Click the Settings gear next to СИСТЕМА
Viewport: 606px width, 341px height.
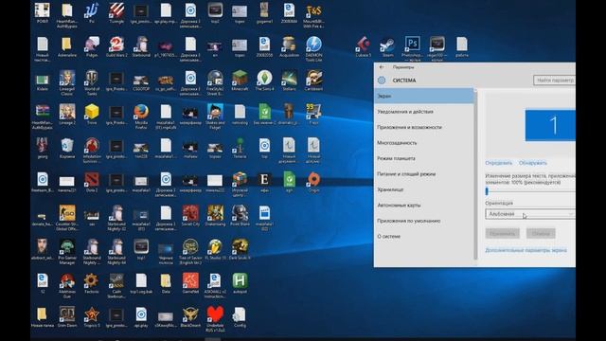pyautogui.click(x=382, y=80)
